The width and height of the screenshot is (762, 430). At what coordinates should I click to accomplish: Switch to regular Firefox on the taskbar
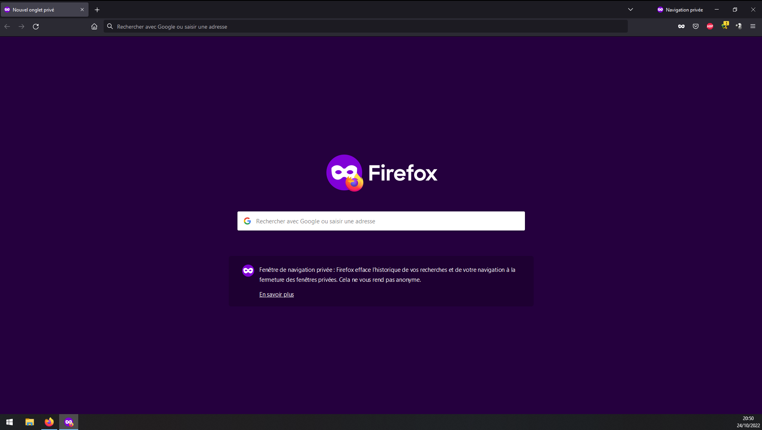coord(49,422)
